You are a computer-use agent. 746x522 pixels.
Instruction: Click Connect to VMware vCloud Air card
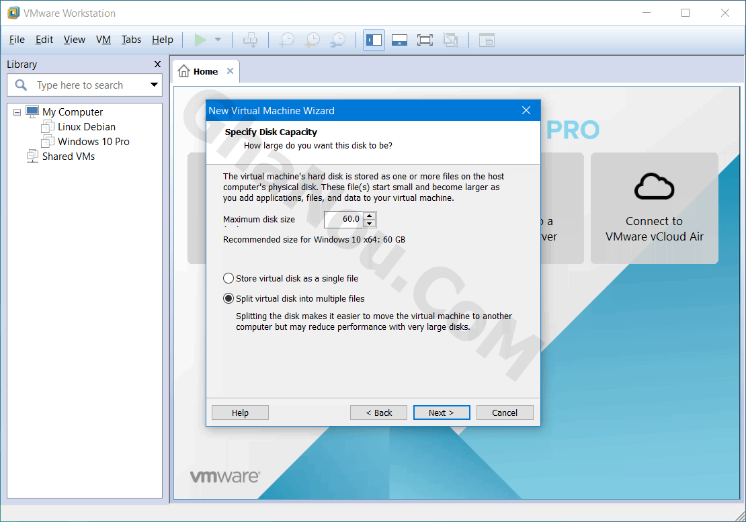655,208
